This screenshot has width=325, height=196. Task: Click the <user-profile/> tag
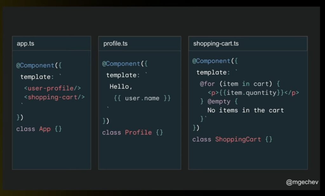tap(52, 88)
